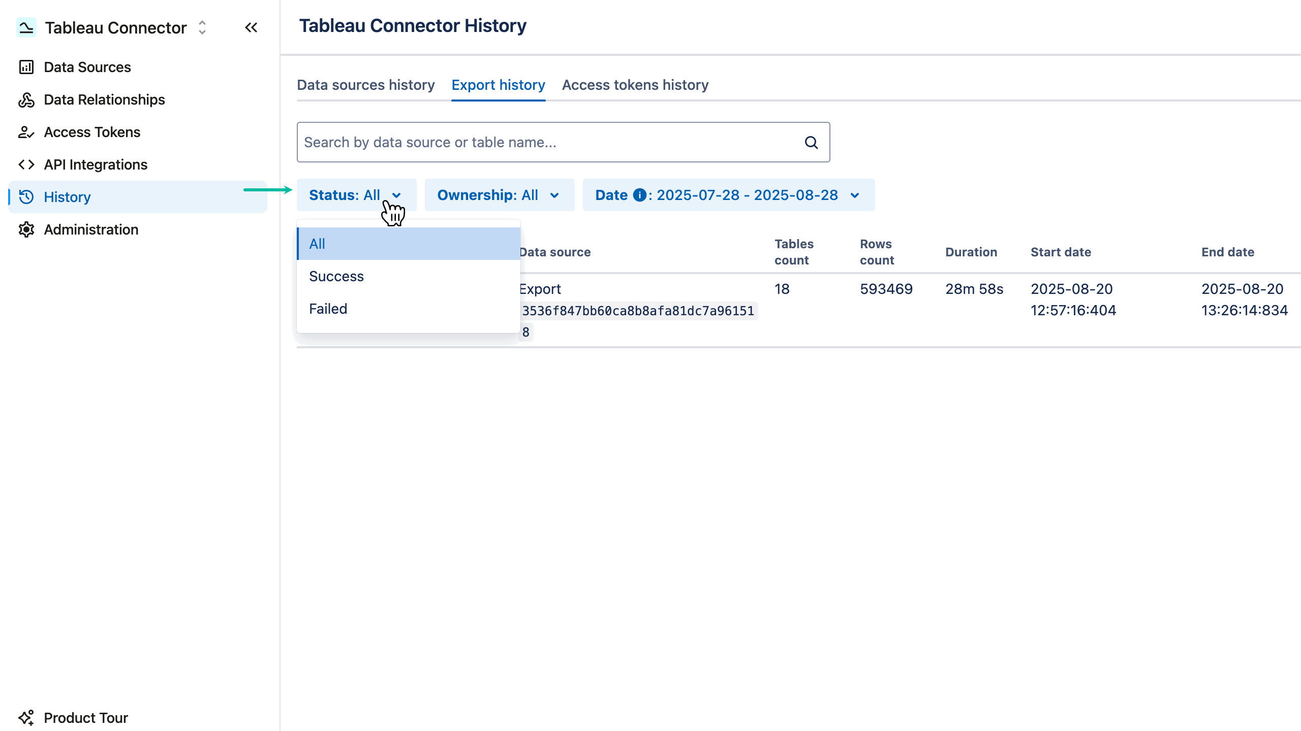The width and height of the screenshot is (1301, 731).
Task: Open the workspace switcher arrows
Action: point(202,28)
